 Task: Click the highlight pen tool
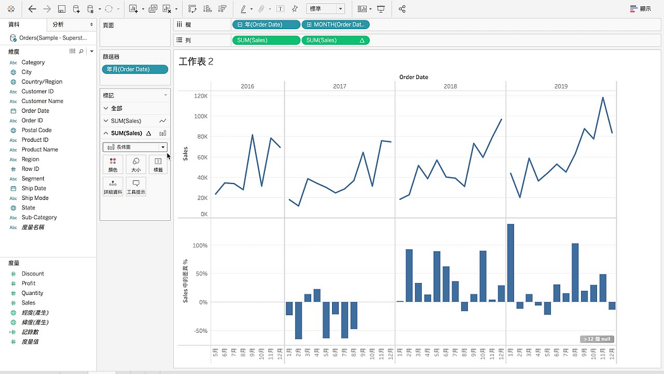[x=243, y=9]
